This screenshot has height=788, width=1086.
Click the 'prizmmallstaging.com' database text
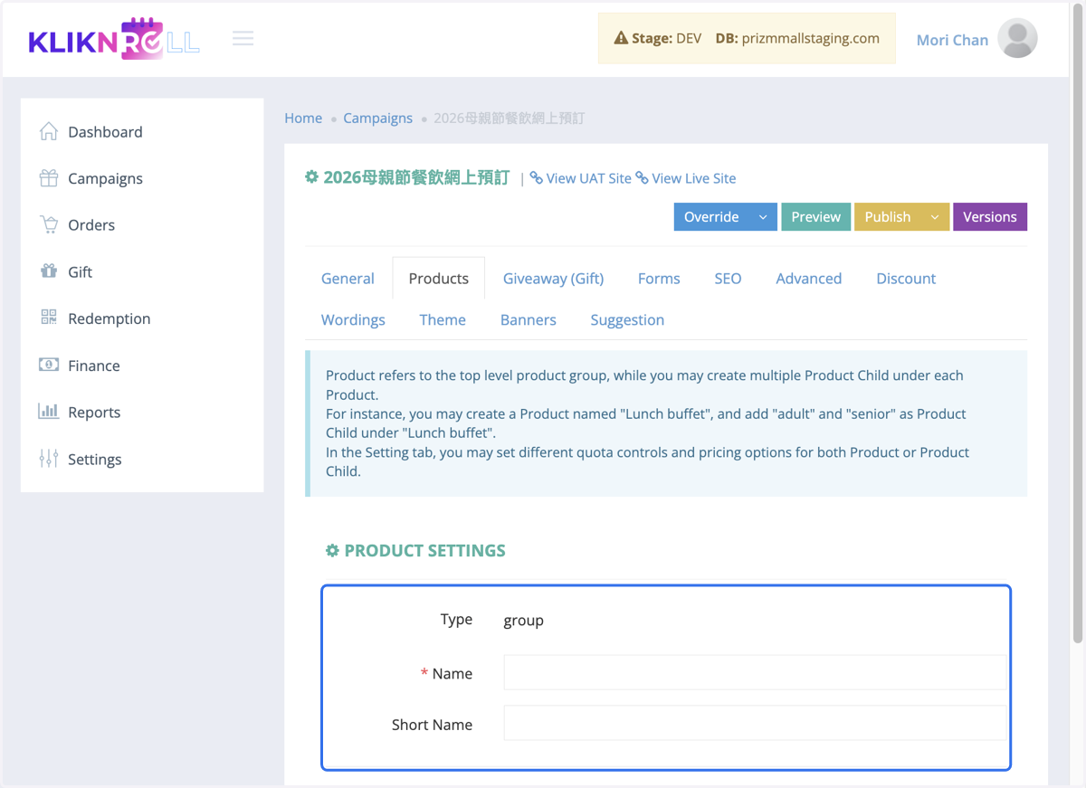tap(810, 38)
